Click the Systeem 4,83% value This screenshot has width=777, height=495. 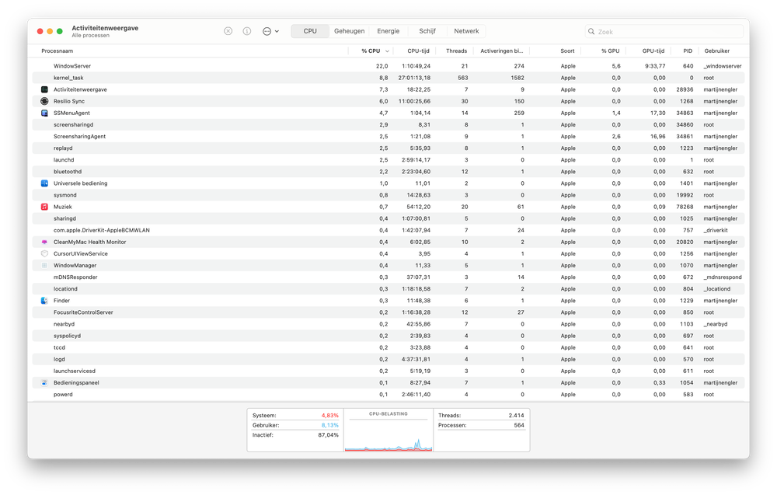coord(329,415)
